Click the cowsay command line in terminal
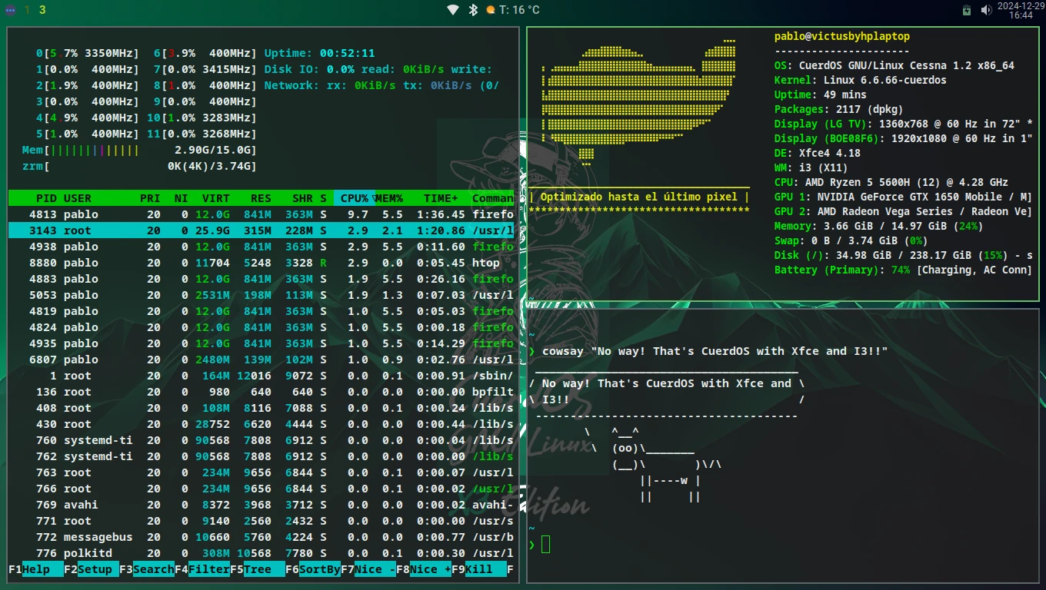The image size is (1046, 590). [708, 351]
